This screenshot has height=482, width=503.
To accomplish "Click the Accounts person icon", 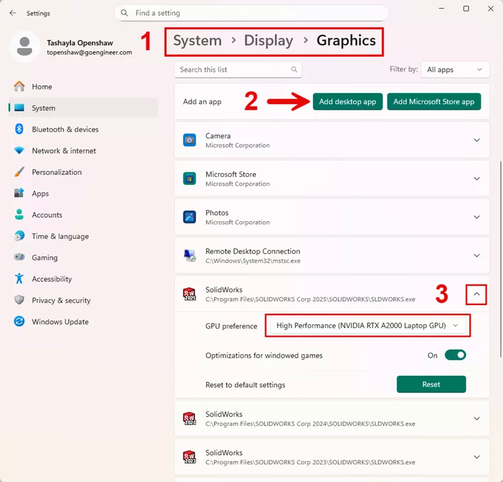I will [x=19, y=215].
